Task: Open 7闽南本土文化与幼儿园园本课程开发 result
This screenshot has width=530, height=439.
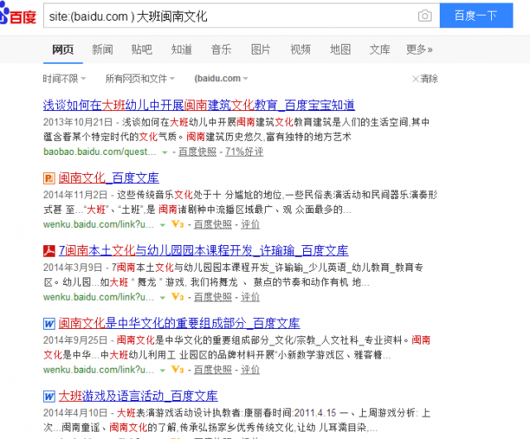Action: pos(204,251)
